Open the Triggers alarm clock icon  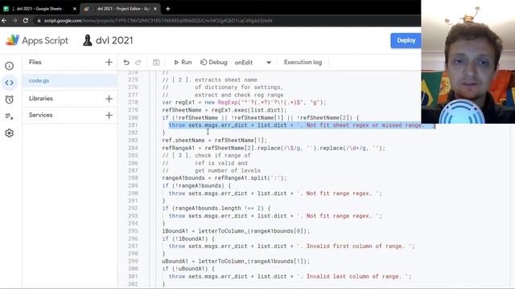pos(9,100)
